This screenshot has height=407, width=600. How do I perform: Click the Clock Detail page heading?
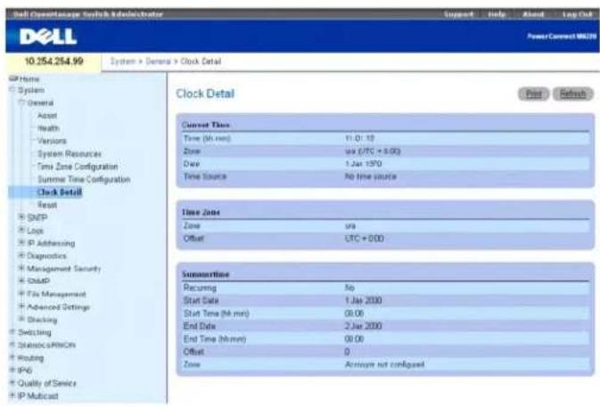(205, 94)
